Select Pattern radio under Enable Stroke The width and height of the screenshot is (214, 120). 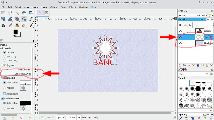click(x=5, y=108)
